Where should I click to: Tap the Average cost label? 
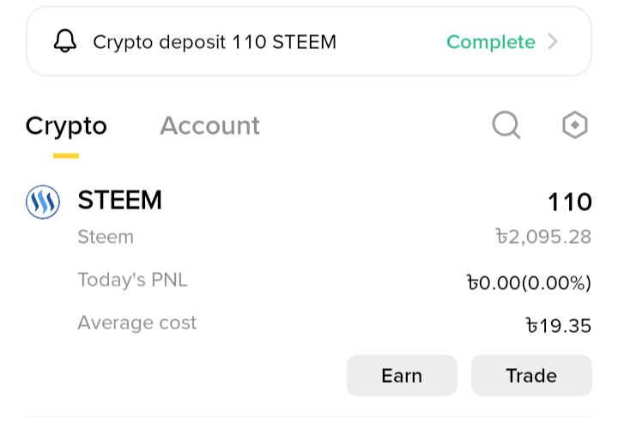tap(136, 323)
